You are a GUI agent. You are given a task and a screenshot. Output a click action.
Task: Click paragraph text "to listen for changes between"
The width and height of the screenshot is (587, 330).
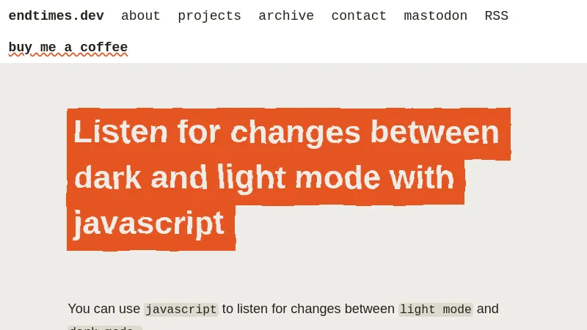pyautogui.click(x=308, y=309)
